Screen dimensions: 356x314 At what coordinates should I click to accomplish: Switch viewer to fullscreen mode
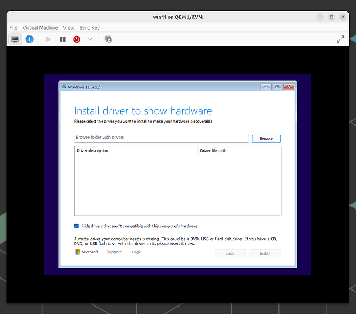coord(341,39)
